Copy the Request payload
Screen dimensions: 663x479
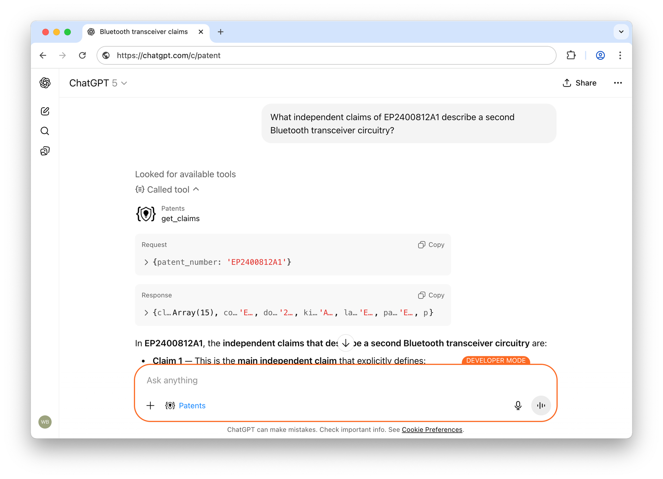[x=431, y=245]
